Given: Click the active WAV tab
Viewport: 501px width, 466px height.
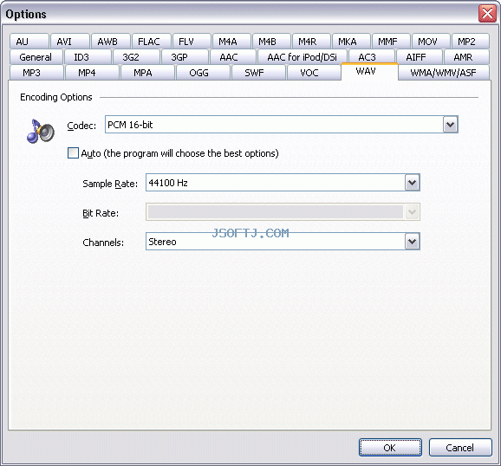Looking at the screenshot, I should [369, 72].
